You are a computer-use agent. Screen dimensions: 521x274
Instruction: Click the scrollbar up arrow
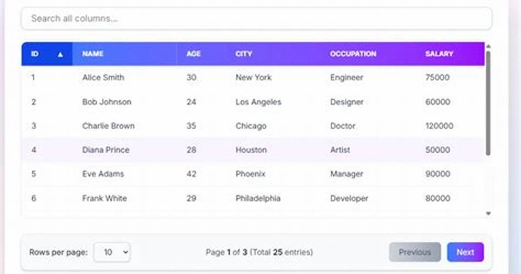tap(488, 46)
